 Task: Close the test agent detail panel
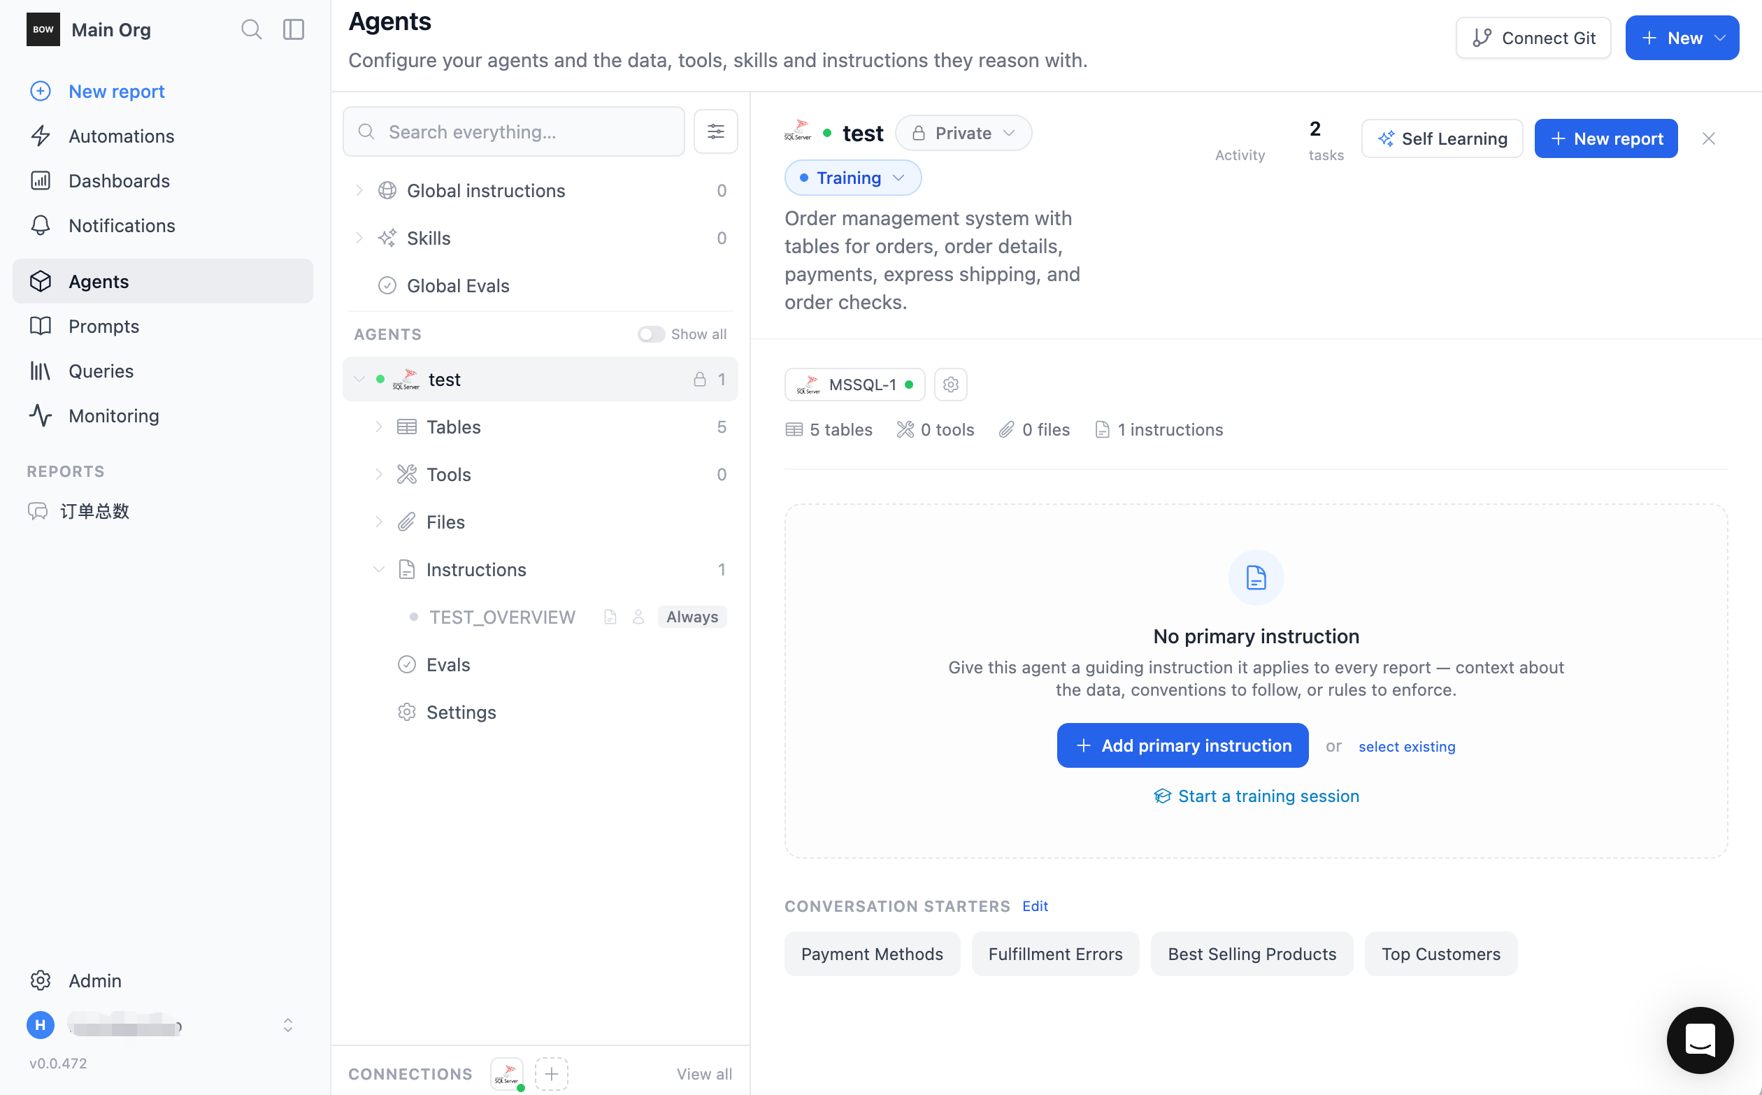(1708, 138)
